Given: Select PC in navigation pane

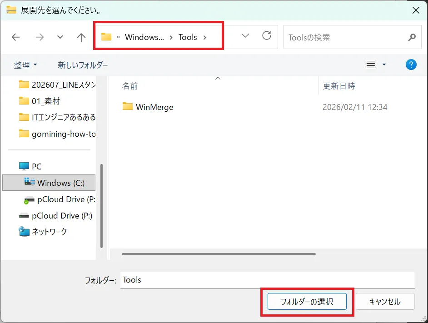Looking at the screenshot, I should [x=30, y=166].
